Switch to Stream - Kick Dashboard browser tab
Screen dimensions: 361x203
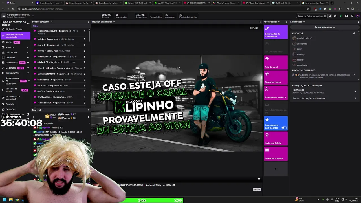138,3
